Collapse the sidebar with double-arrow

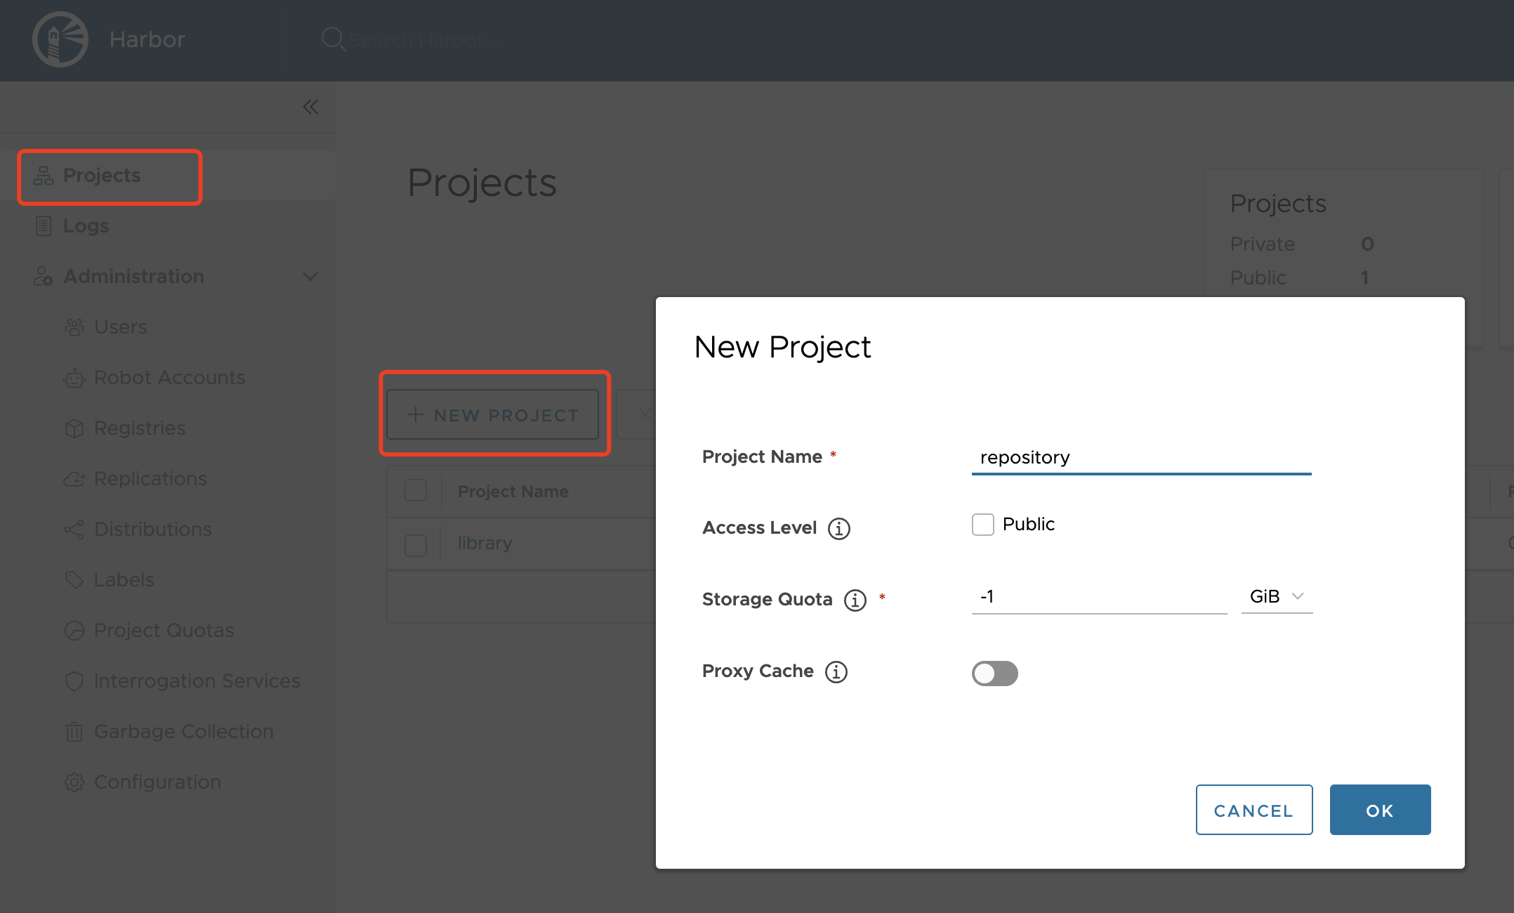[x=310, y=107]
